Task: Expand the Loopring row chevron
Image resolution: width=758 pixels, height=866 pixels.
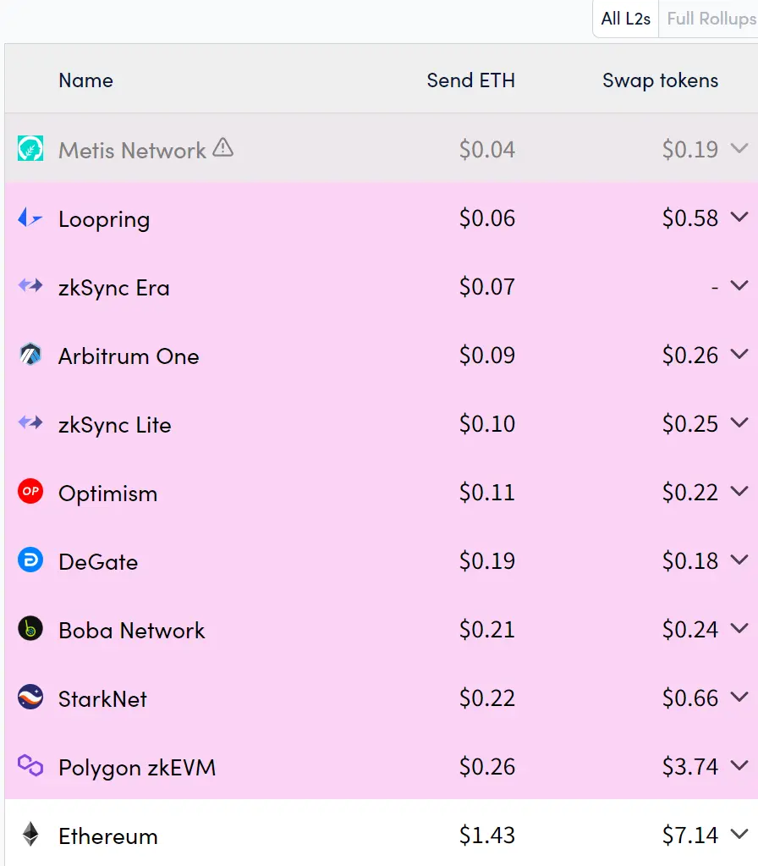Action: (x=739, y=218)
